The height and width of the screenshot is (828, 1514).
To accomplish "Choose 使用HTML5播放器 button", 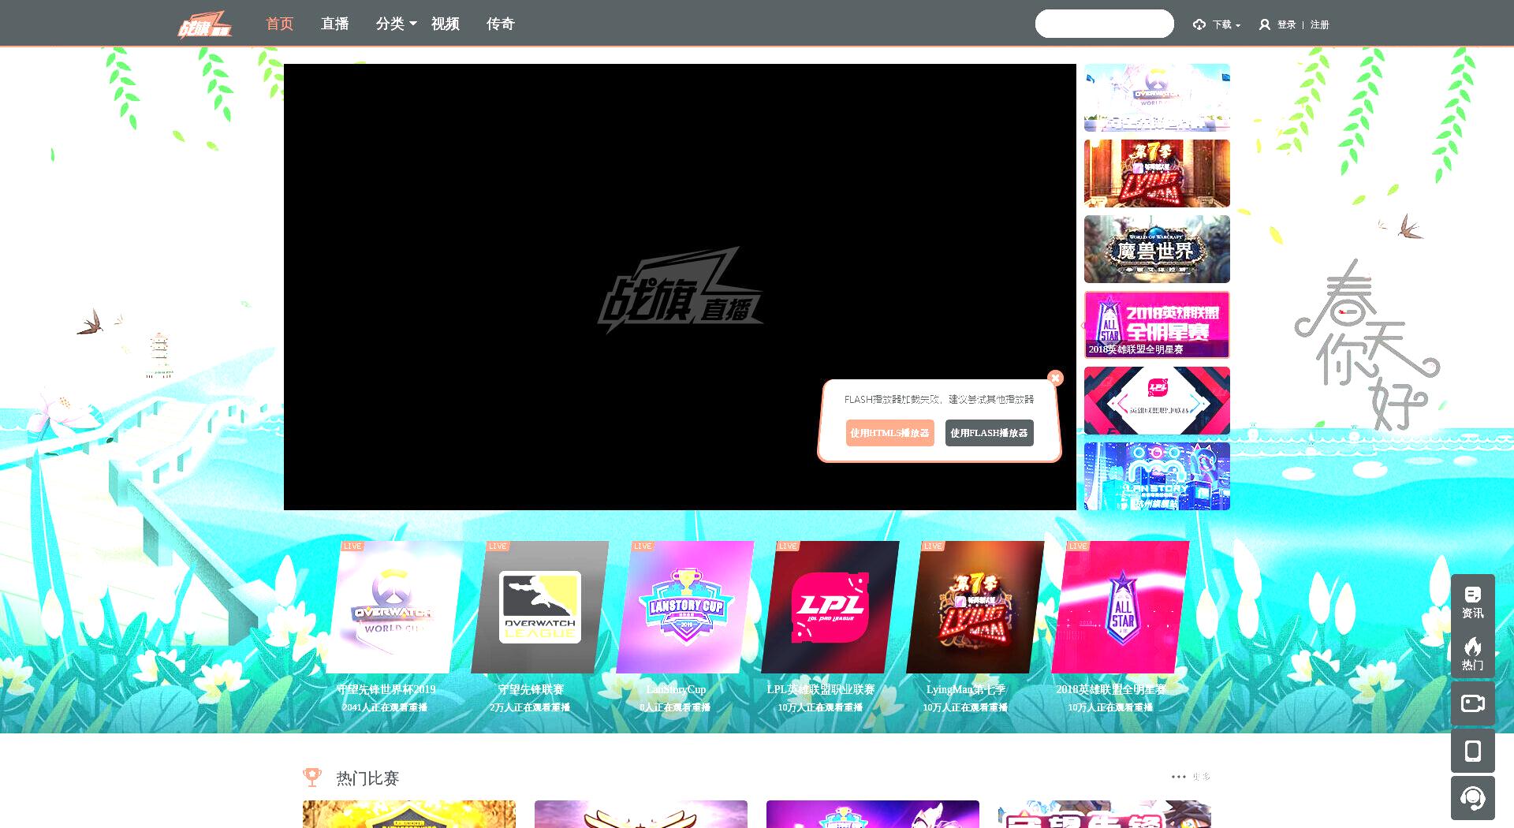I will (889, 433).
